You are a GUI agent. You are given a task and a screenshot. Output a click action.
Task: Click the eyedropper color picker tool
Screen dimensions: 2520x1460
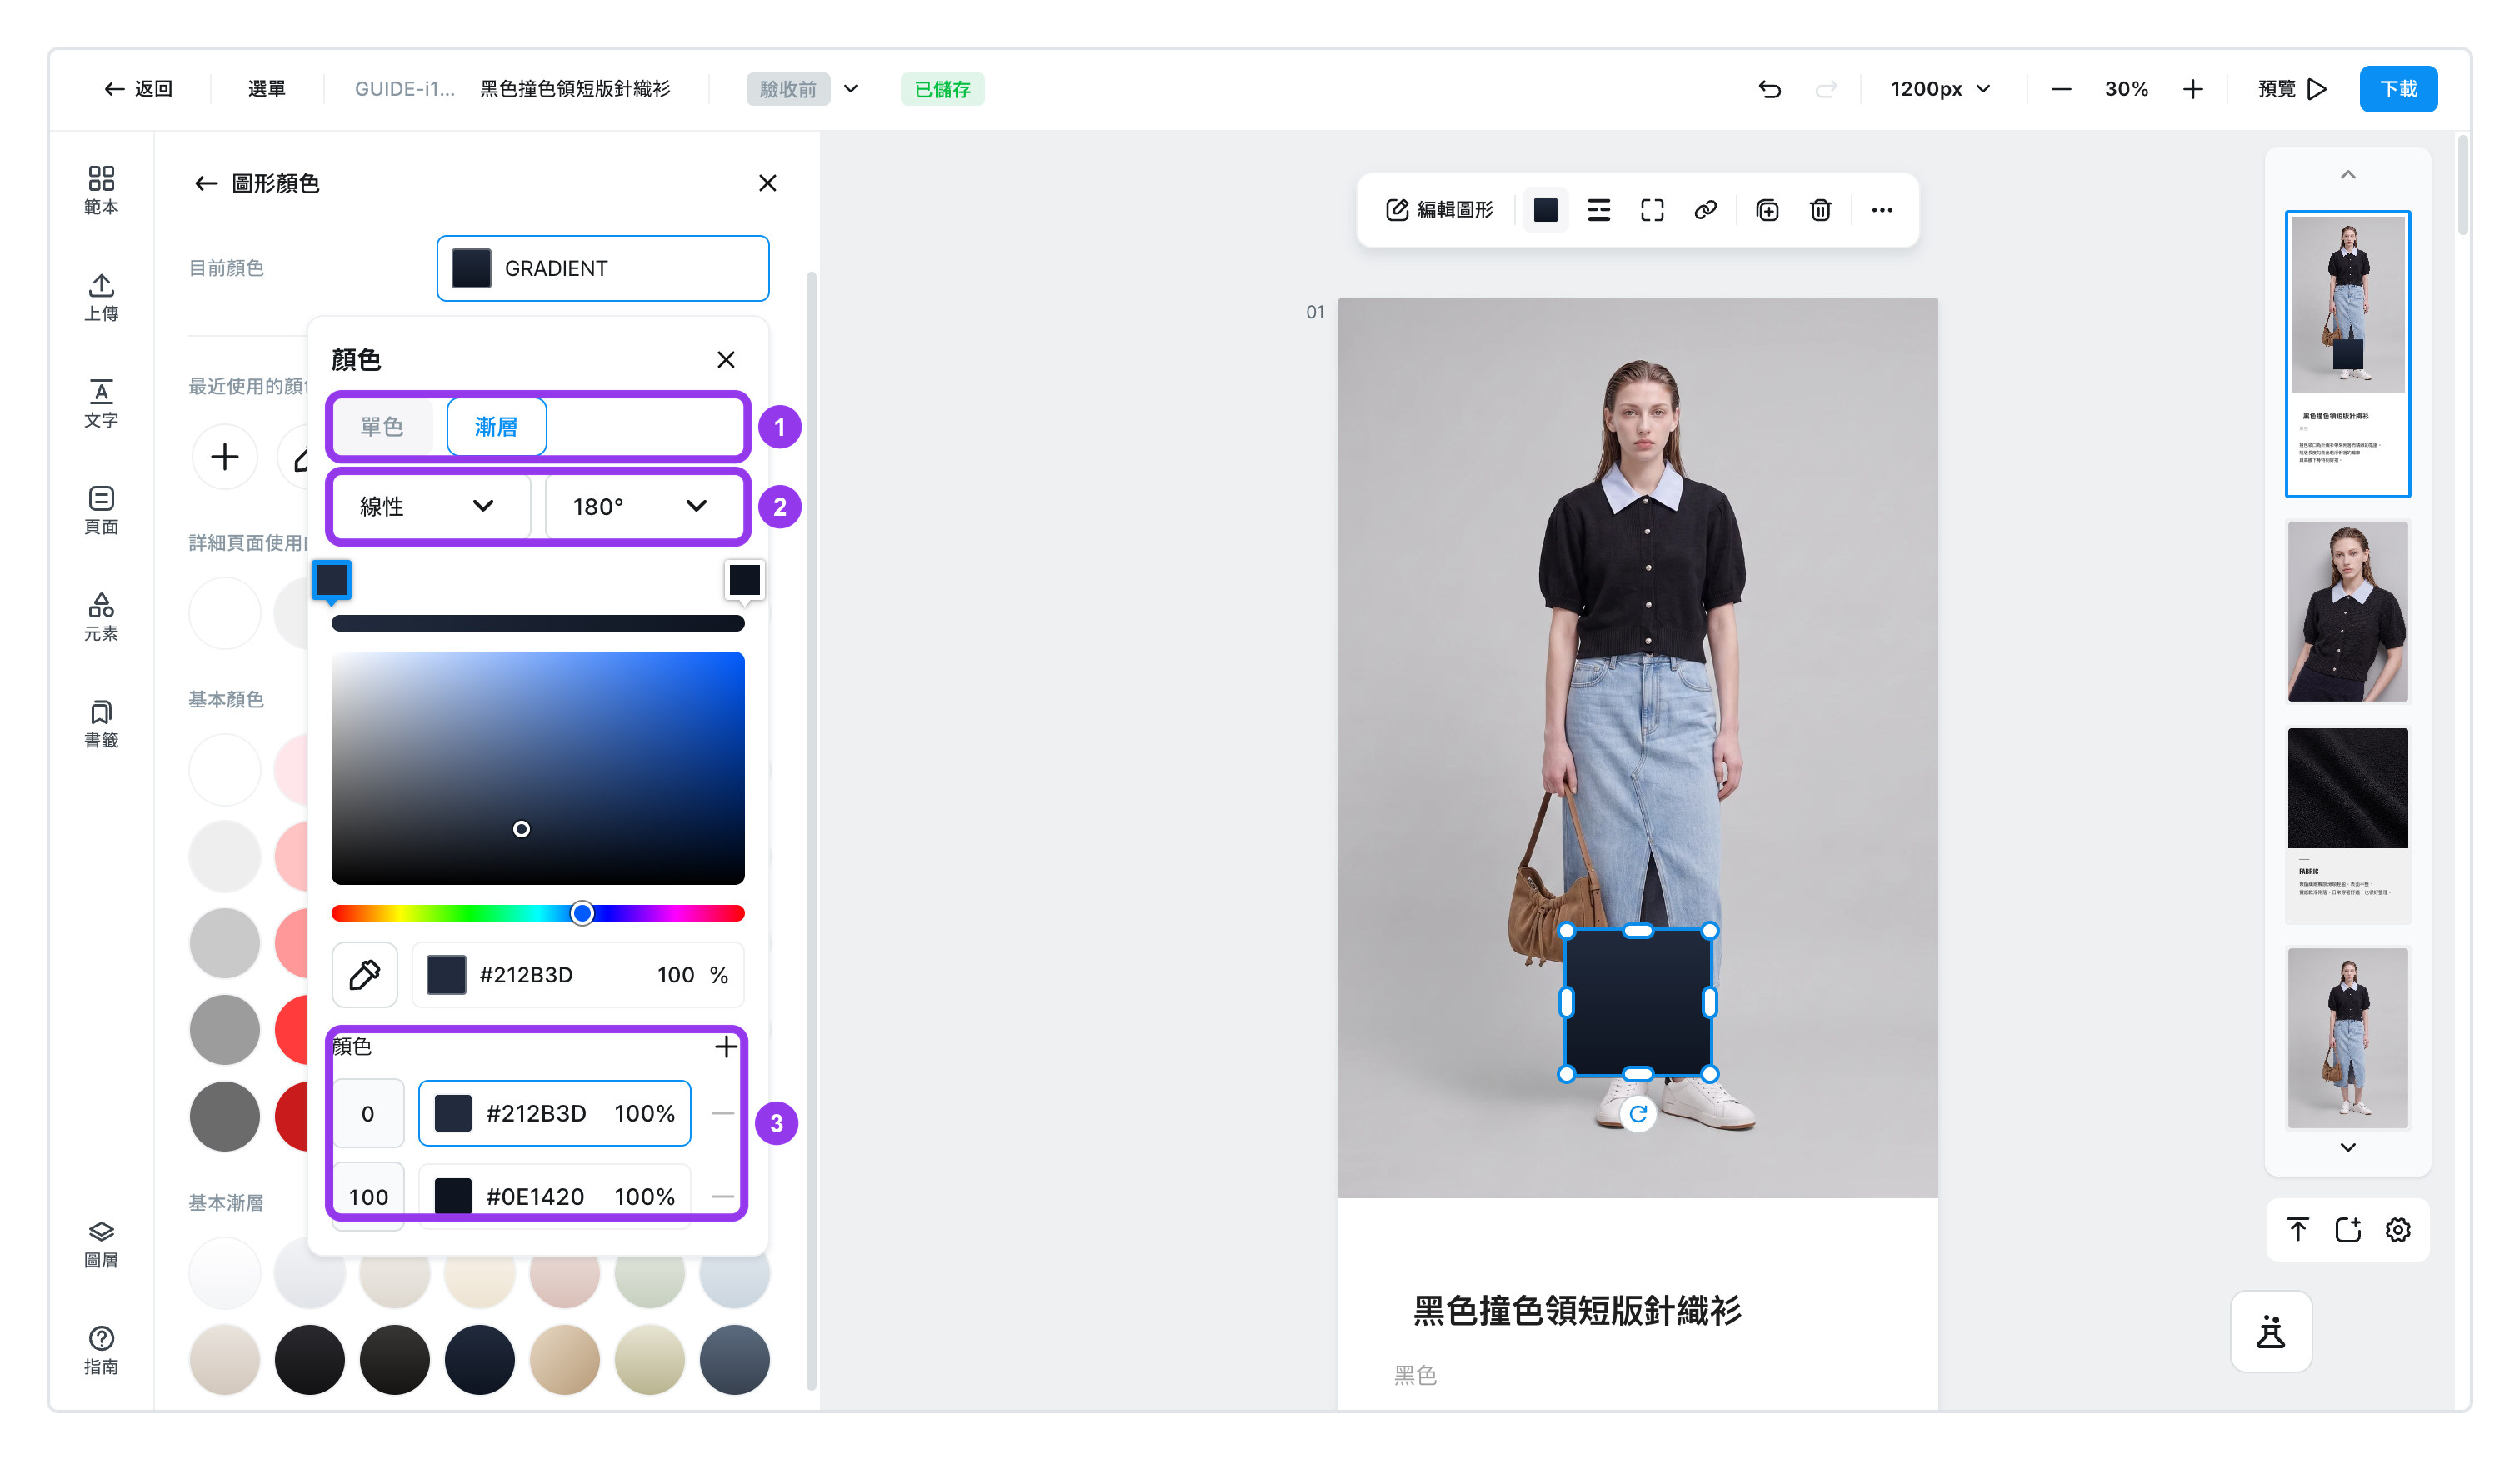365,974
